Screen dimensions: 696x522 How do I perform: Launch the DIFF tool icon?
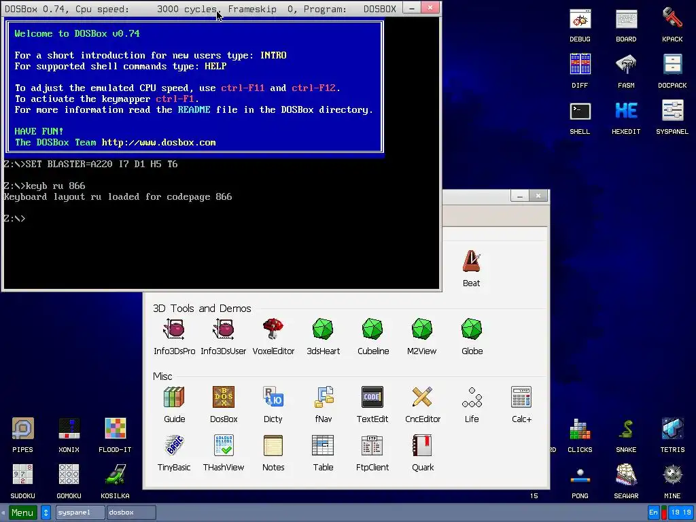[x=580, y=71]
